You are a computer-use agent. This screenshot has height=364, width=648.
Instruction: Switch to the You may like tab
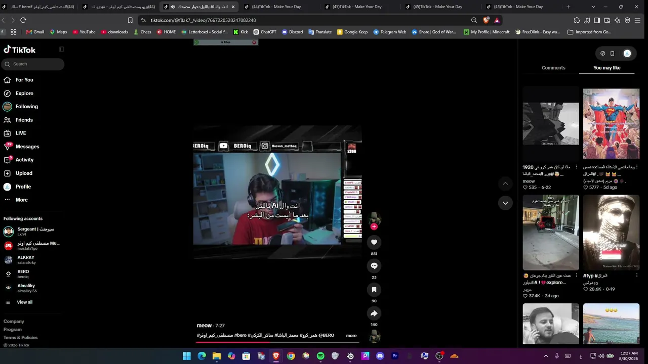point(607,68)
